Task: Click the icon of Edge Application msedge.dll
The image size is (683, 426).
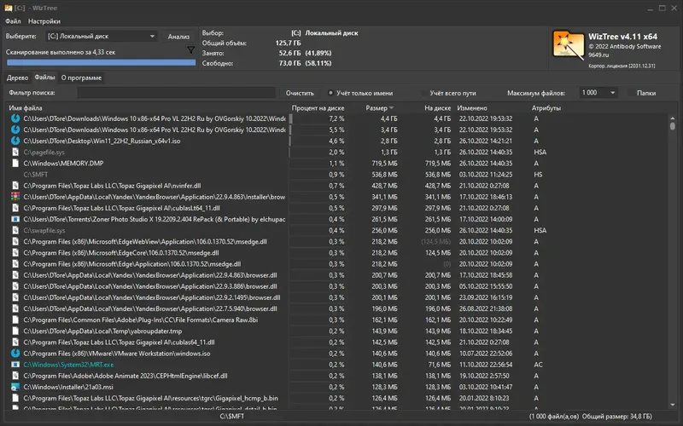Action: pyautogui.click(x=15, y=264)
